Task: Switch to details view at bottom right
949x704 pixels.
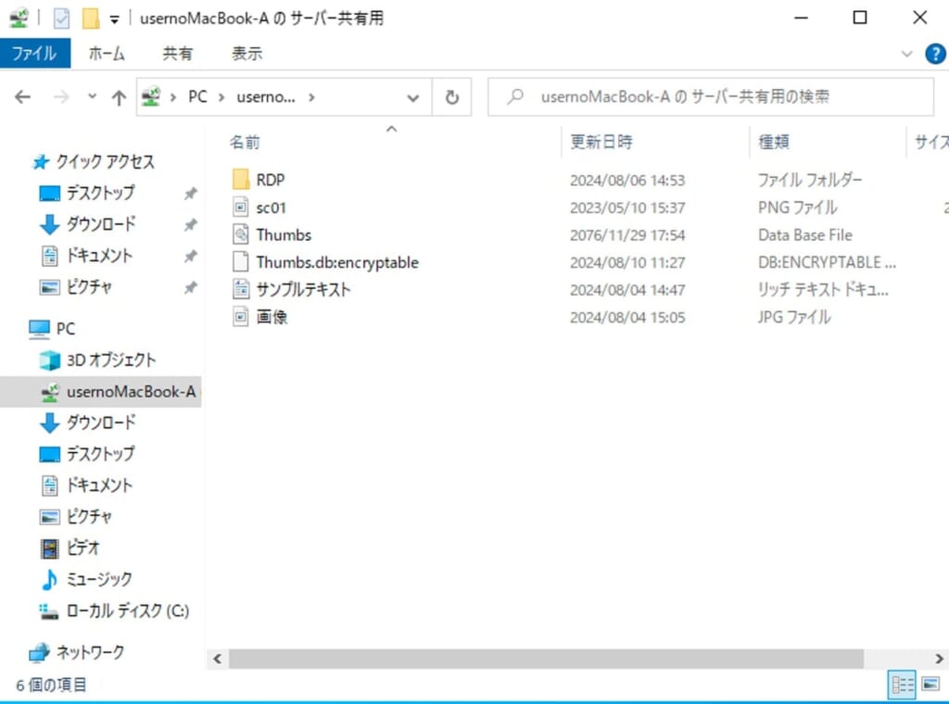Action: [902, 685]
